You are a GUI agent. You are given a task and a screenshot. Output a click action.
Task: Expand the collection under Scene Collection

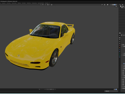tap(121, 8)
